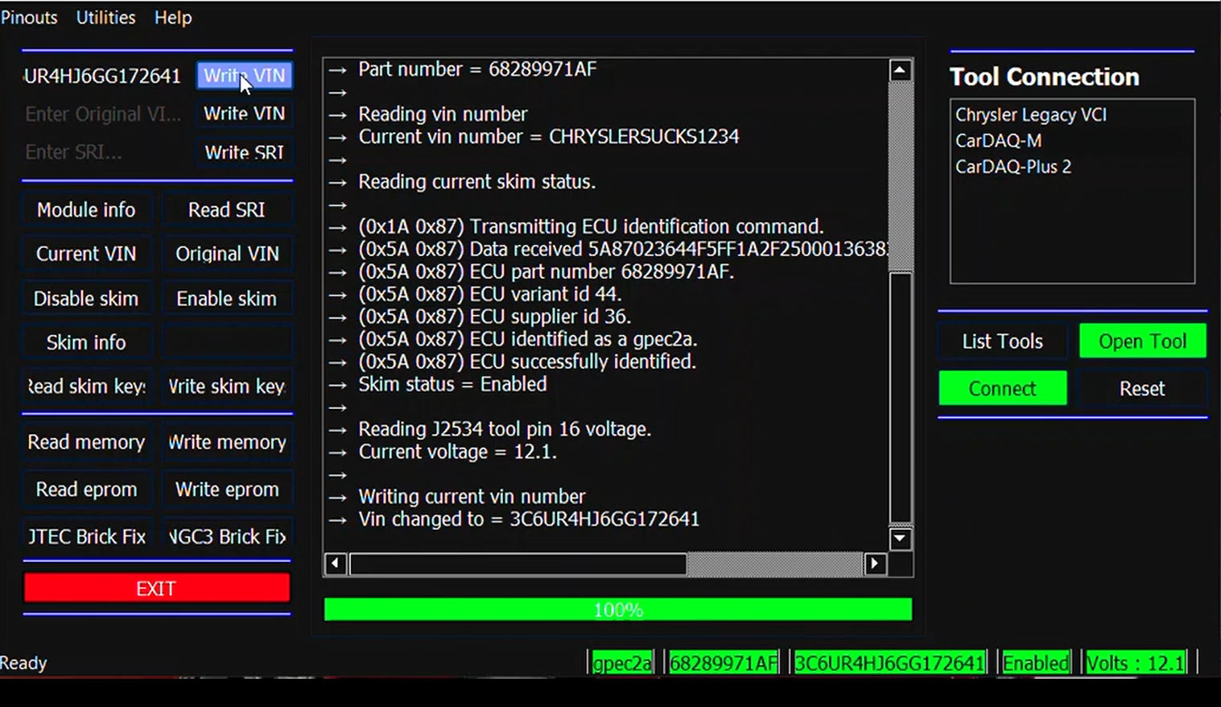Click the Open Tool button
Viewport: 1221px width, 707px height.
point(1142,341)
